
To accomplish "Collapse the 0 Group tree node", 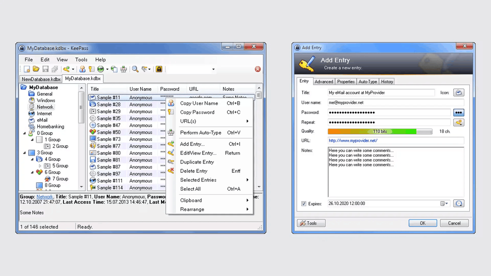I will (25, 133).
